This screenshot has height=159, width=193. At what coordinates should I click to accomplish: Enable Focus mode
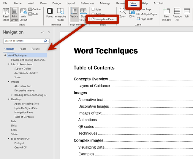coord(50,13)
